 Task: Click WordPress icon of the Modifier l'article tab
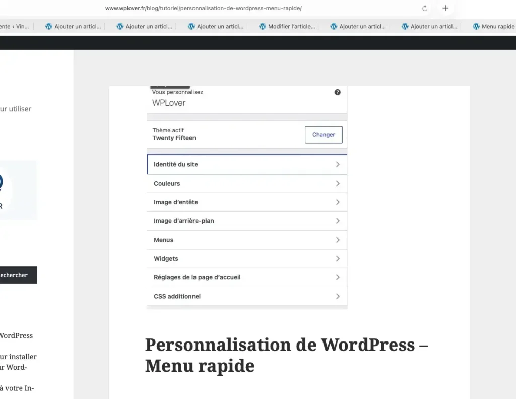(x=262, y=26)
